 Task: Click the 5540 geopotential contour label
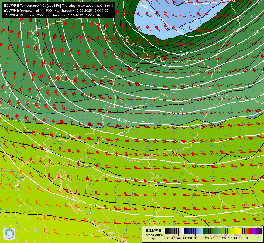(x=122, y=120)
